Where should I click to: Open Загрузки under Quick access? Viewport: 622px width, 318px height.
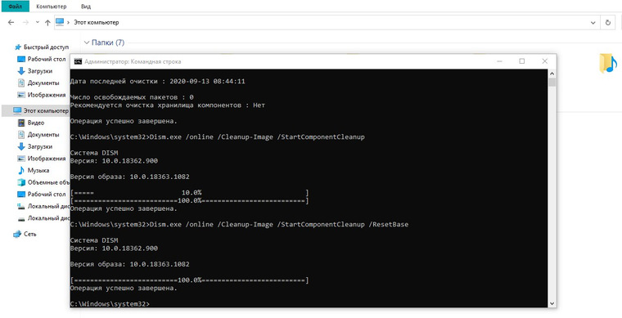35,71
